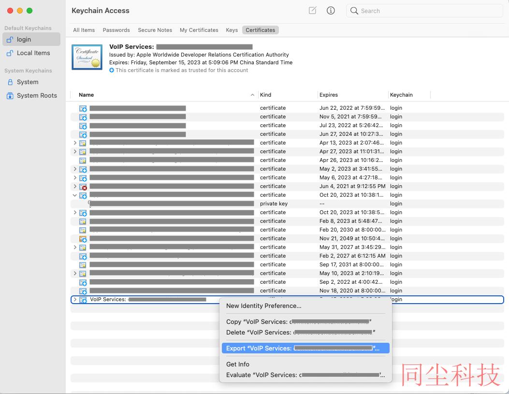Click the "Issued by: Apple Worldwide Developer Relations" line
509x394 pixels.
(199, 55)
